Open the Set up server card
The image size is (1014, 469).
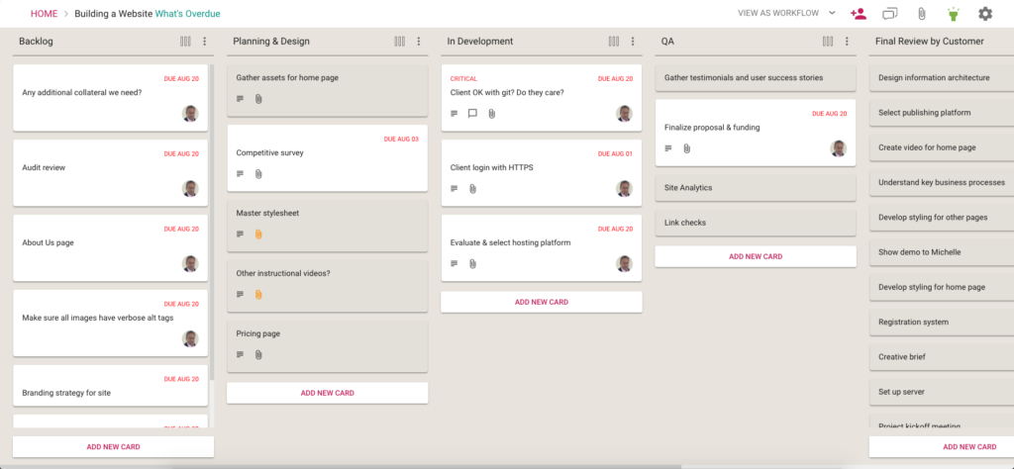[942, 392]
